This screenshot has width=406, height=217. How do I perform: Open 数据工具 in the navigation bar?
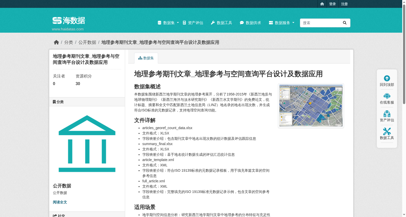222,23
